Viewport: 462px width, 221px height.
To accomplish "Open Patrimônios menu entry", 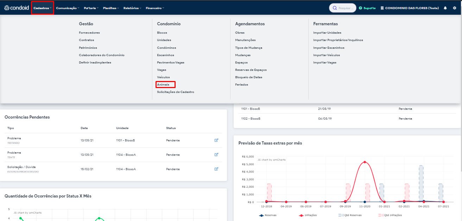I will click(88, 48).
